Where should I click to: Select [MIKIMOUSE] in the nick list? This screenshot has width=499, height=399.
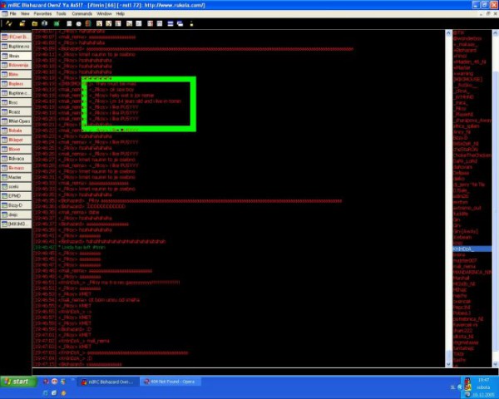click(x=467, y=79)
